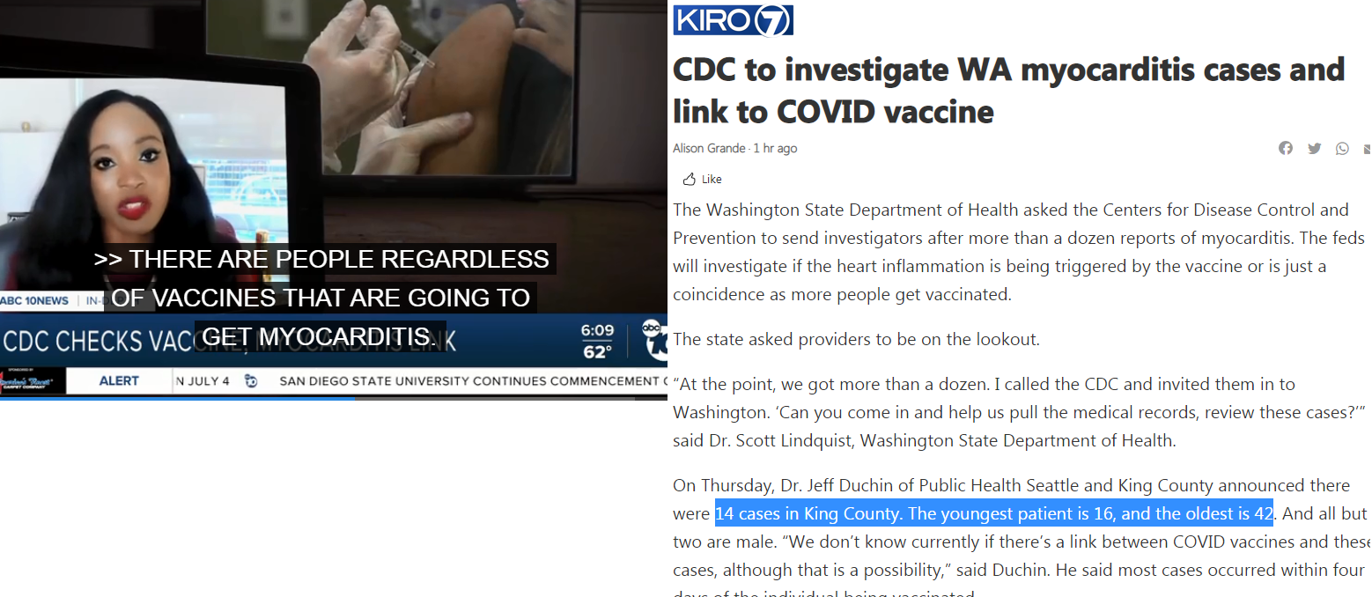Click the ALERT ticker label

119,380
